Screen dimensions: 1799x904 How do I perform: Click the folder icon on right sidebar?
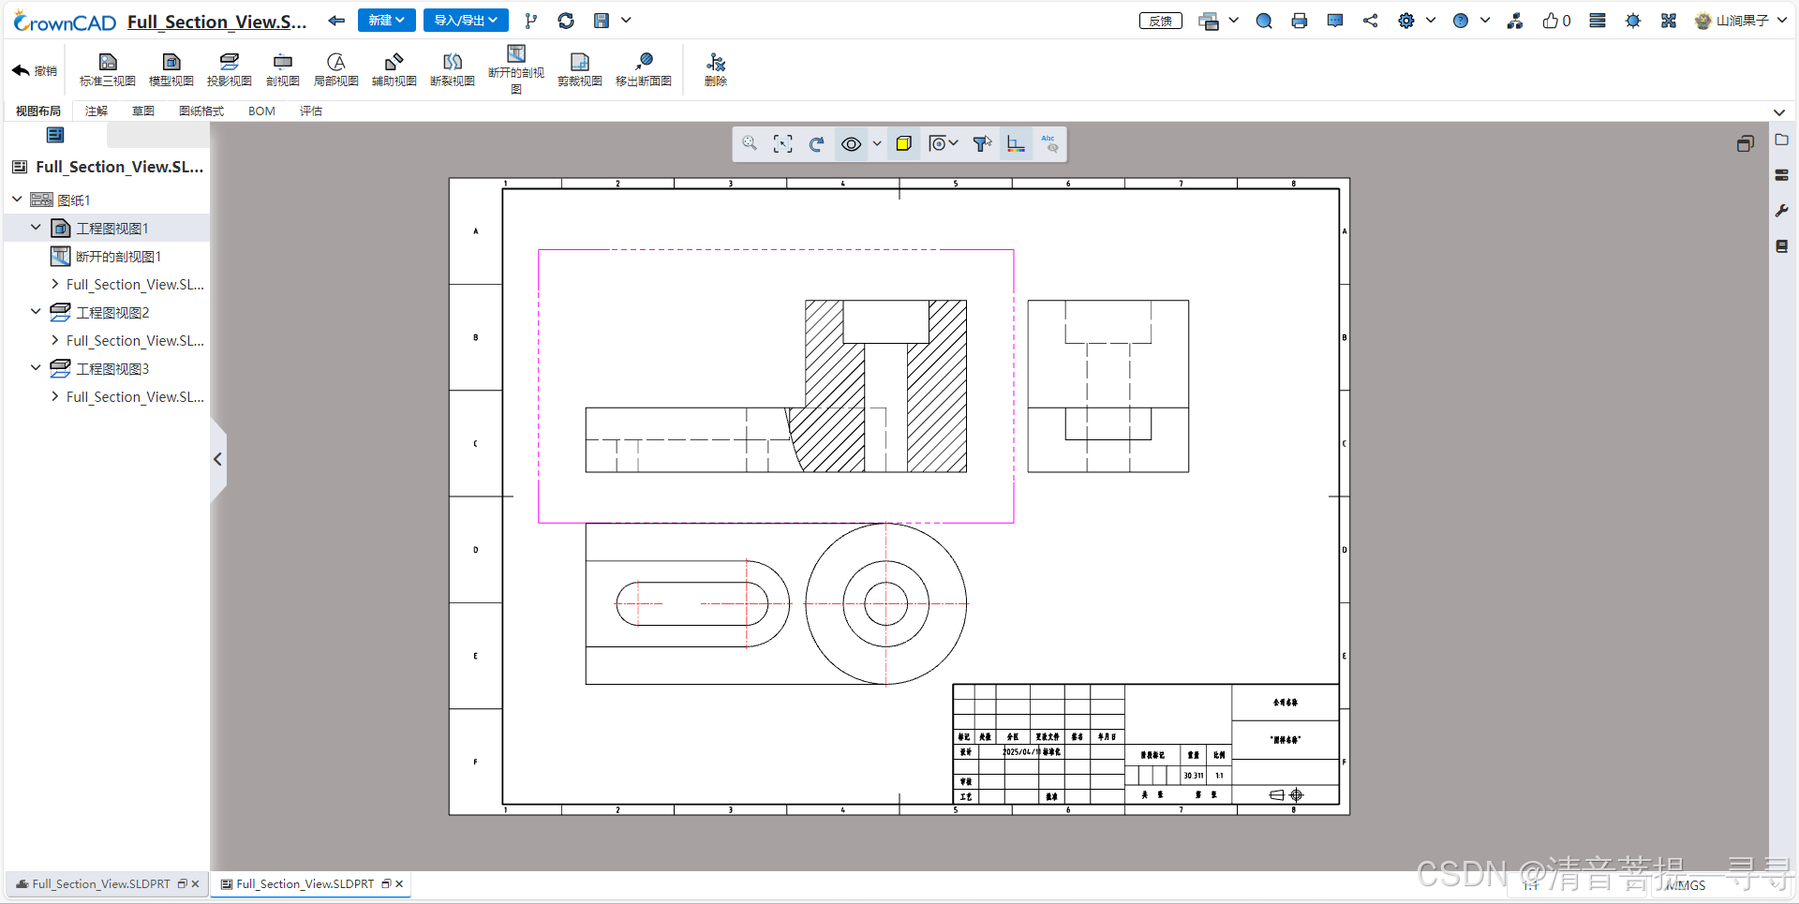pos(1782,140)
